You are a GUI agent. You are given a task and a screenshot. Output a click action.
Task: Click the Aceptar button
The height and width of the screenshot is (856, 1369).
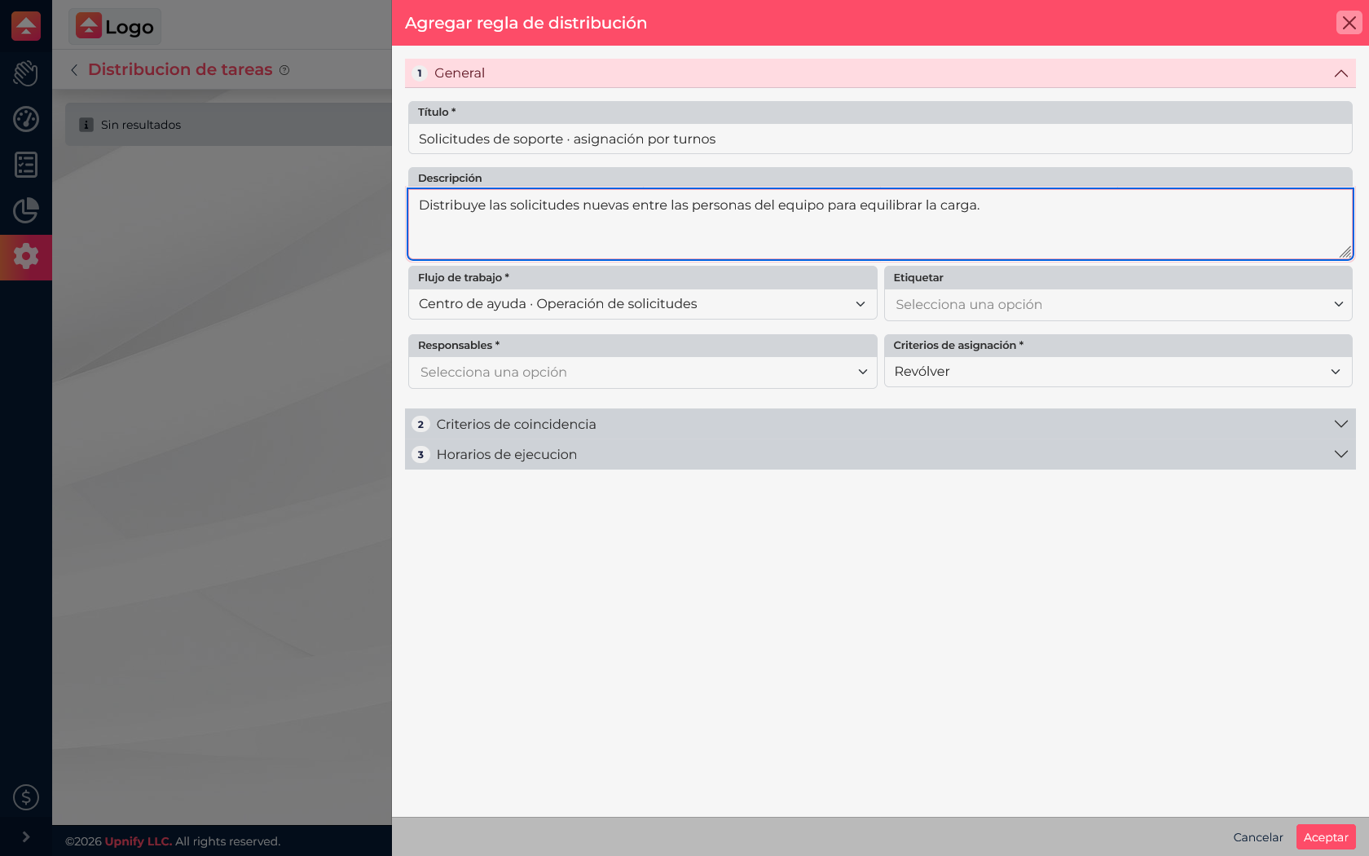tap(1326, 837)
